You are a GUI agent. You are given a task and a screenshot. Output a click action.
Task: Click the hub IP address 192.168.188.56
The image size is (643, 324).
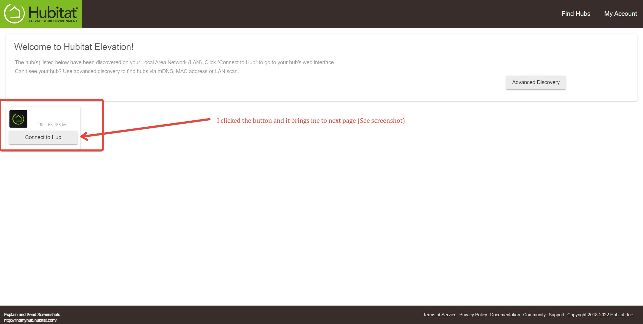click(52, 125)
